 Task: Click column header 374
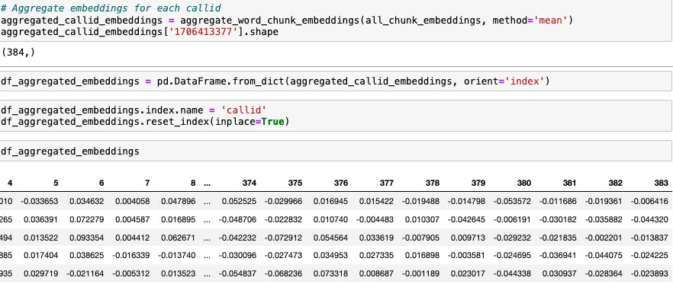pos(250,183)
